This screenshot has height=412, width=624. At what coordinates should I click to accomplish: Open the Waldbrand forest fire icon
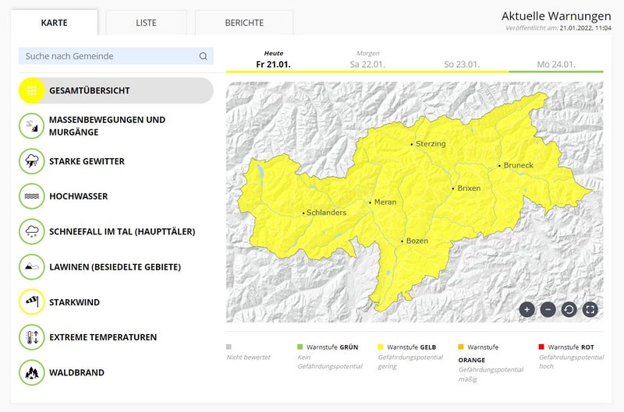click(x=32, y=372)
